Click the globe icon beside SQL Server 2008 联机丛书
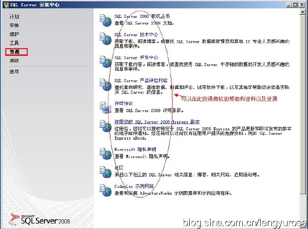This screenshot has height=229, width=308. [105, 20]
